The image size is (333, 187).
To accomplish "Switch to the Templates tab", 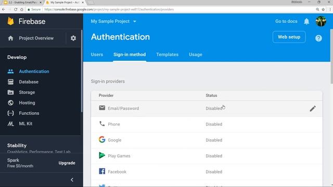I will 168,55.
